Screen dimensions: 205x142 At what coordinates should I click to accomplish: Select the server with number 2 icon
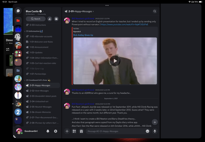pos(18,112)
